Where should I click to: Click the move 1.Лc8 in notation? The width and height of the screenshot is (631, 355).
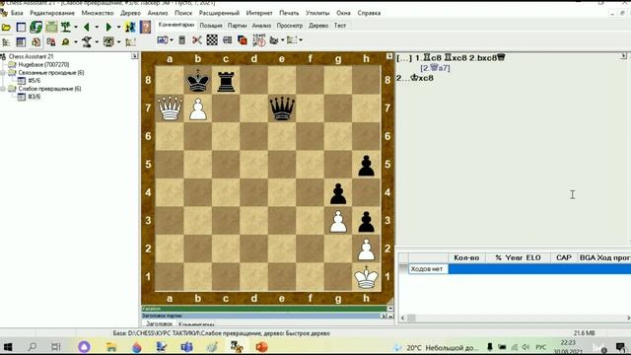coord(428,58)
